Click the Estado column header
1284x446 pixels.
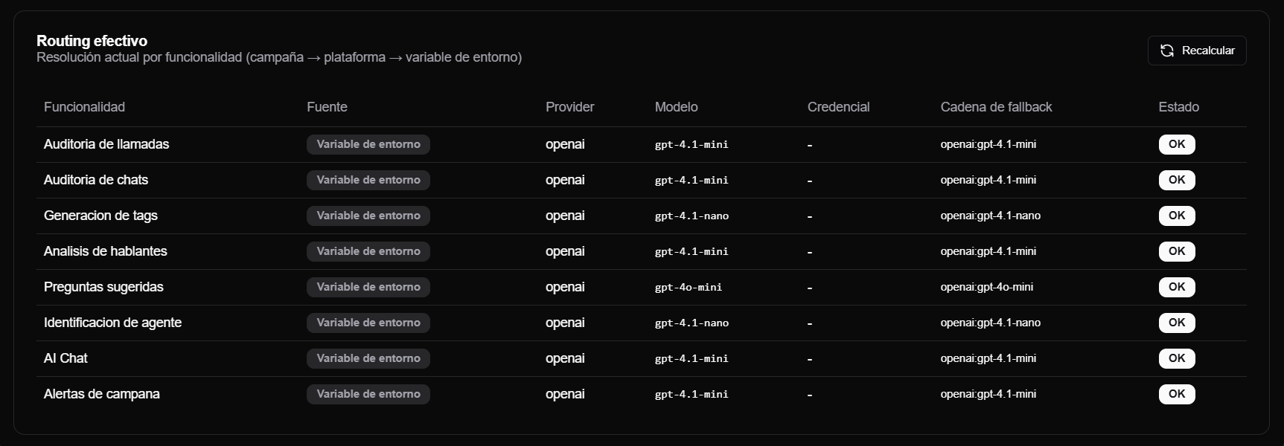[x=1179, y=107]
